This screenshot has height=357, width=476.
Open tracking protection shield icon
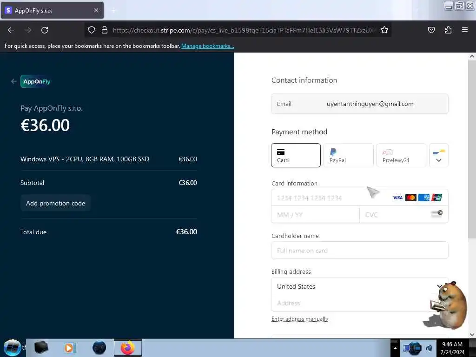tap(92, 30)
